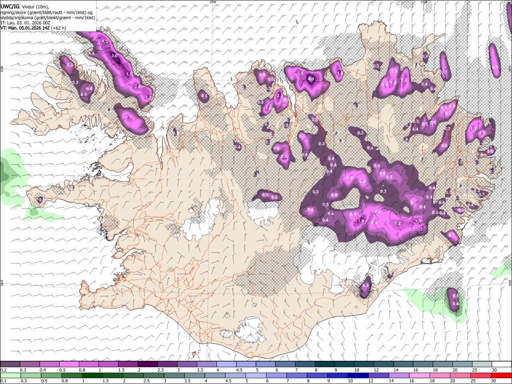Click the '15W' longitude label at top
This screenshot has height=384, width=512.
point(423,2)
